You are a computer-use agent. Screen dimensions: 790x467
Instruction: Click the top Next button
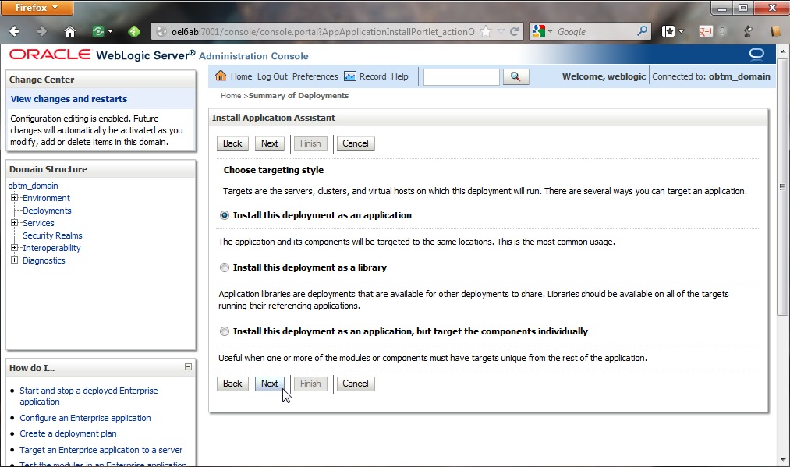coord(270,143)
